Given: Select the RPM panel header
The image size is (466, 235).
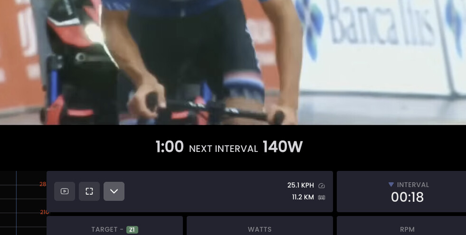Looking at the screenshot, I should 407,229.
